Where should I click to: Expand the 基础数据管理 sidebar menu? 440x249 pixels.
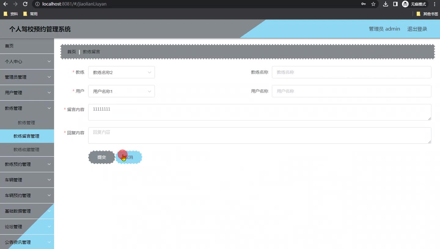[x=27, y=211]
